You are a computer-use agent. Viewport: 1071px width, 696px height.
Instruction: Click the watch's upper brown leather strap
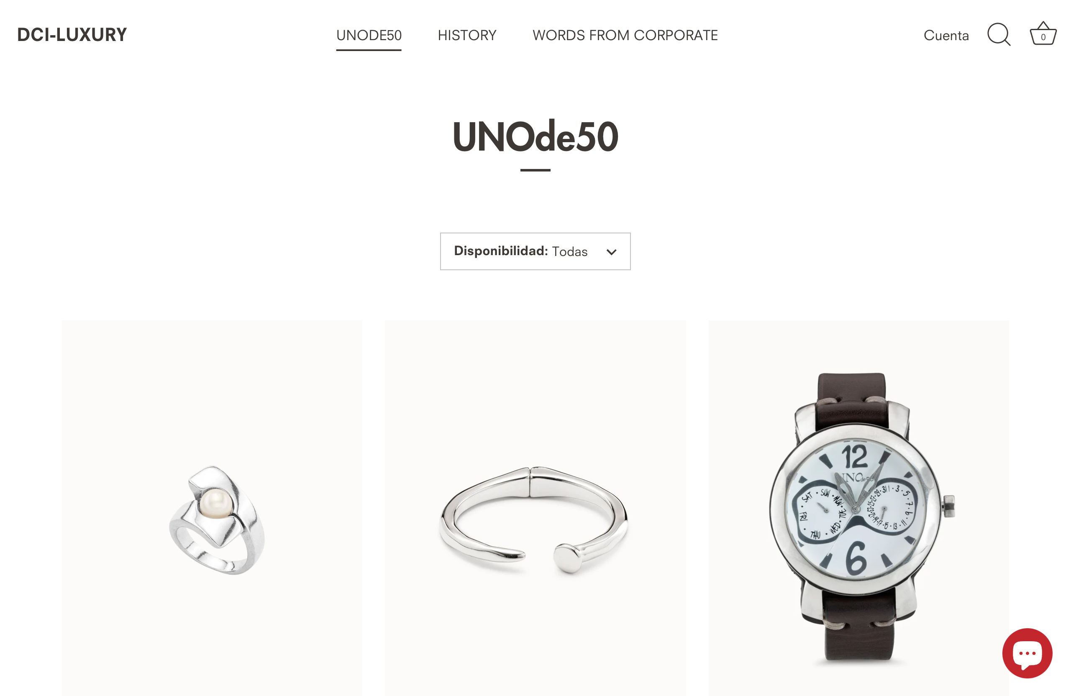pyautogui.click(x=851, y=399)
